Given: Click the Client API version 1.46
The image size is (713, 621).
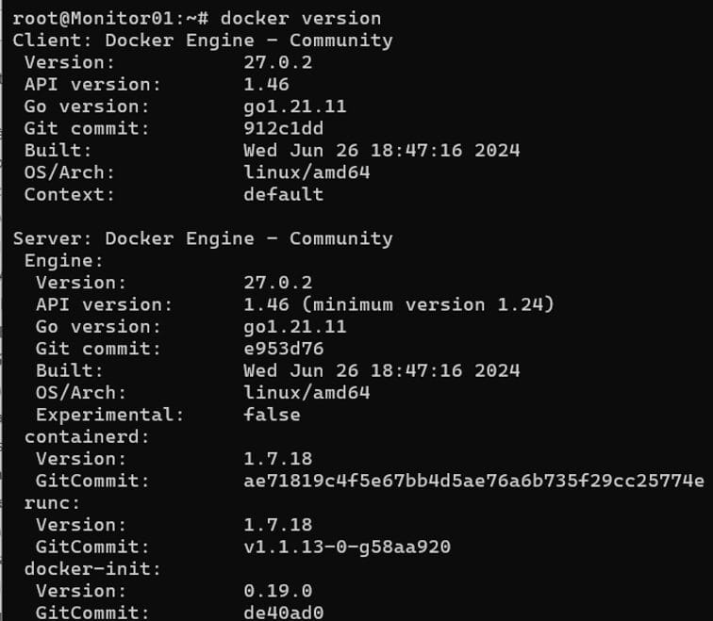Looking at the screenshot, I should pyautogui.click(x=266, y=84).
